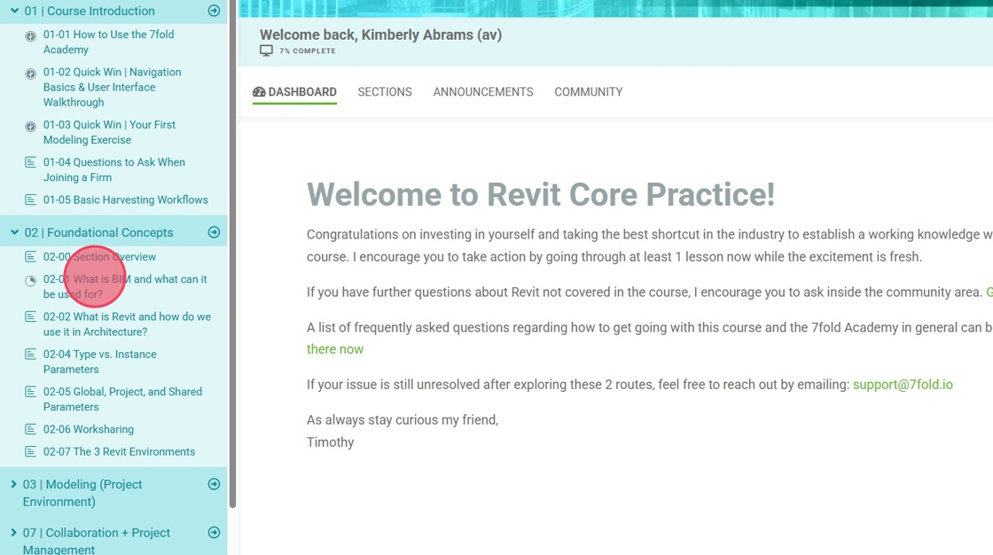Screen dimensions: 993x555
Task: Click the support@7fold.io email link
Action: [x=903, y=385]
